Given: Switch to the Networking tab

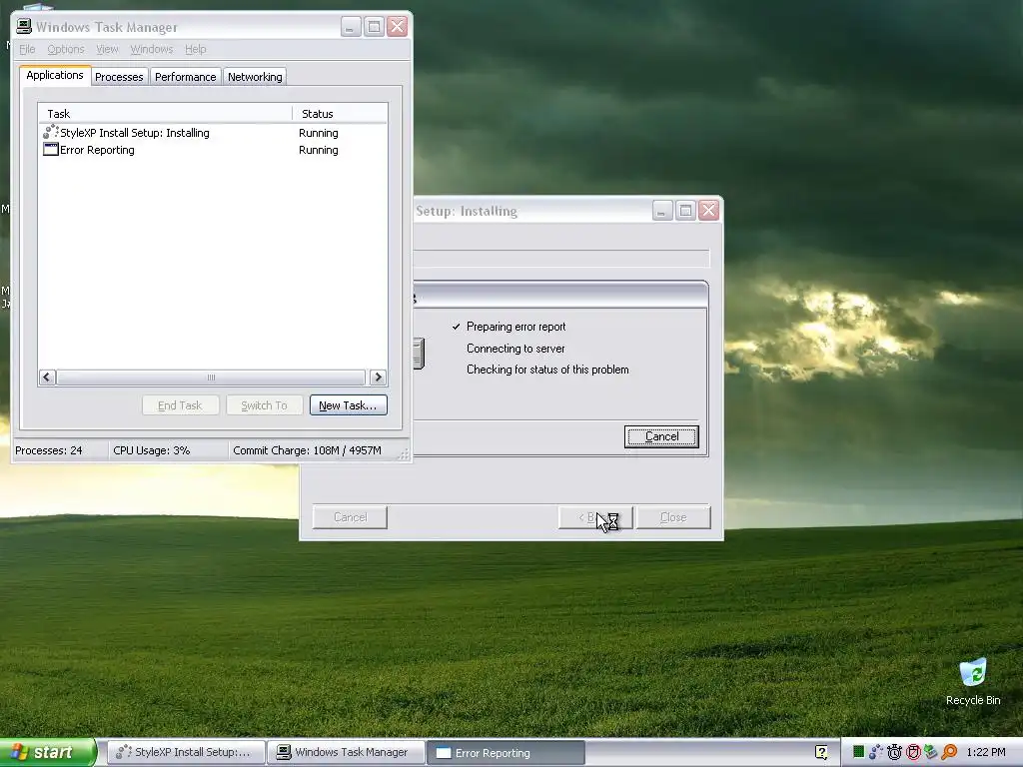Looking at the screenshot, I should (x=255, y=76).
